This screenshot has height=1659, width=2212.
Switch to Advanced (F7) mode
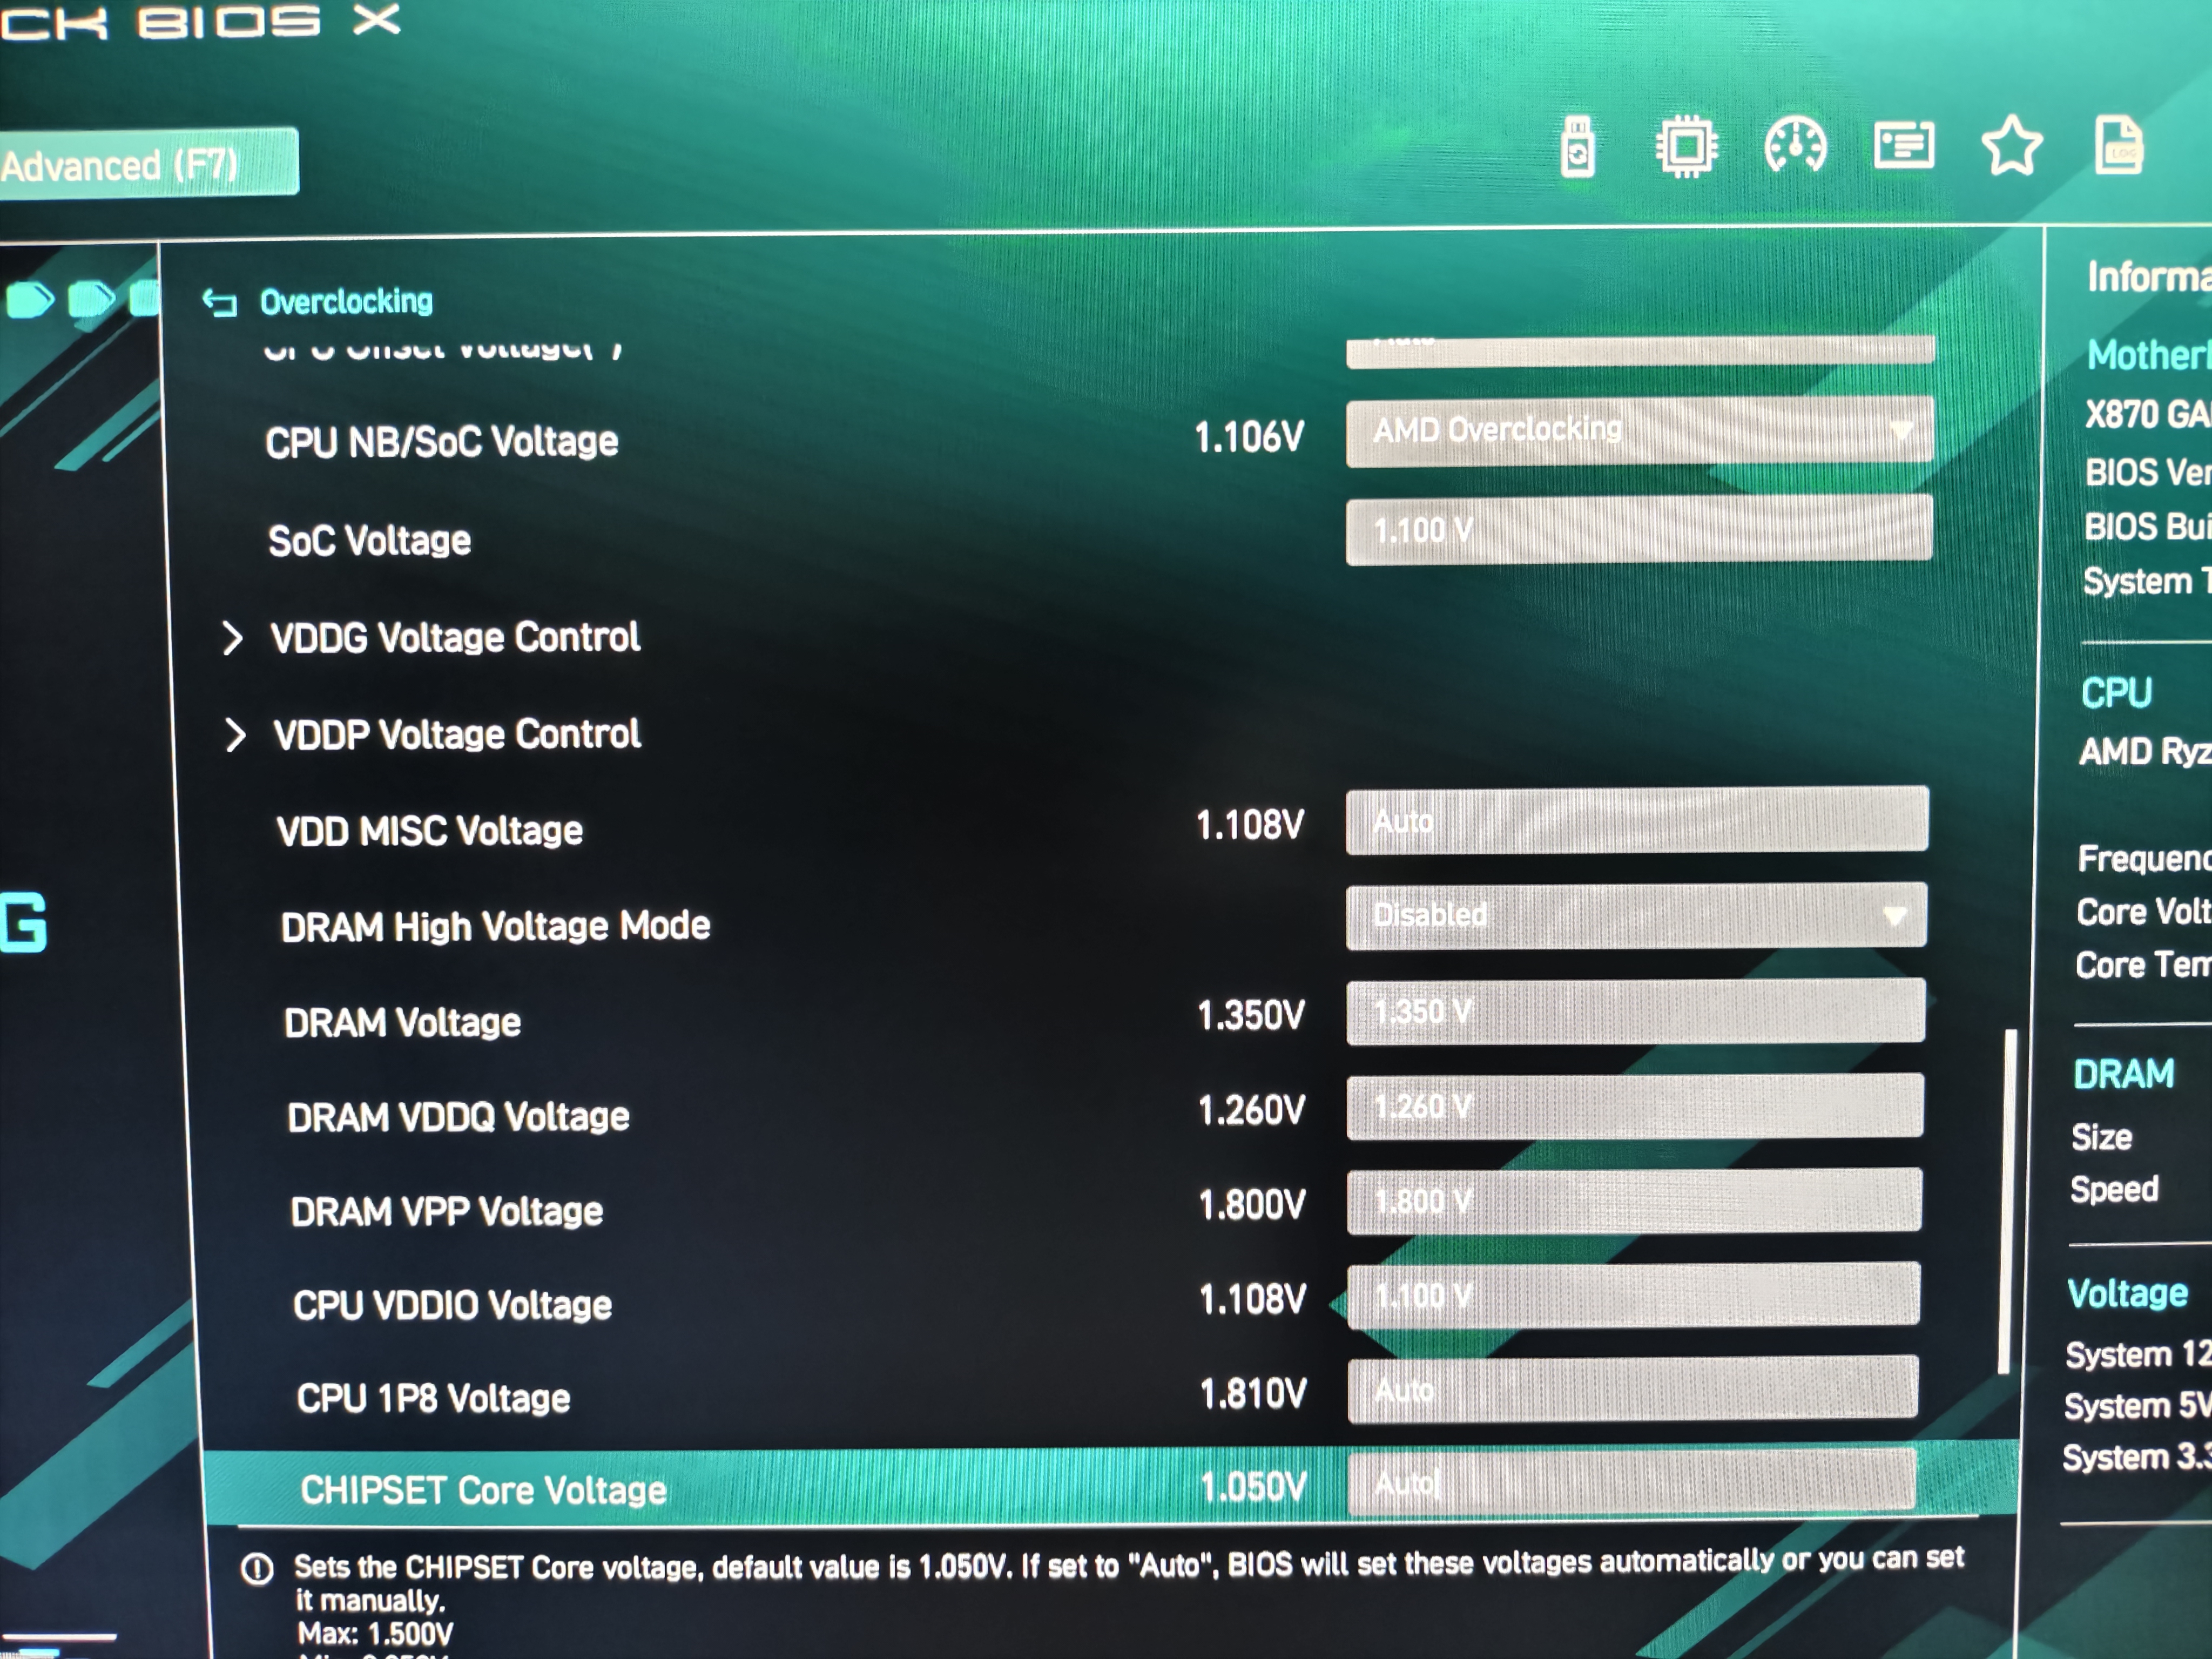point(140,164)
